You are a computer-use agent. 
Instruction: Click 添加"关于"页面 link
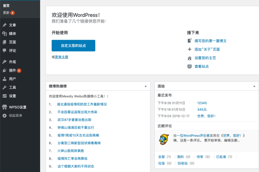coord(207,49)
